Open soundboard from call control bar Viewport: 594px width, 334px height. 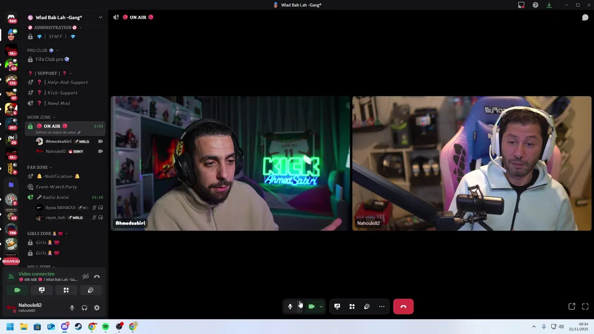pos(367,307)
